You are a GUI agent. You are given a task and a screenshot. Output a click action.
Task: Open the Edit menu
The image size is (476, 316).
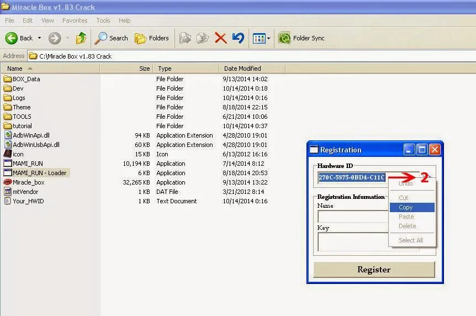[27, 20]
